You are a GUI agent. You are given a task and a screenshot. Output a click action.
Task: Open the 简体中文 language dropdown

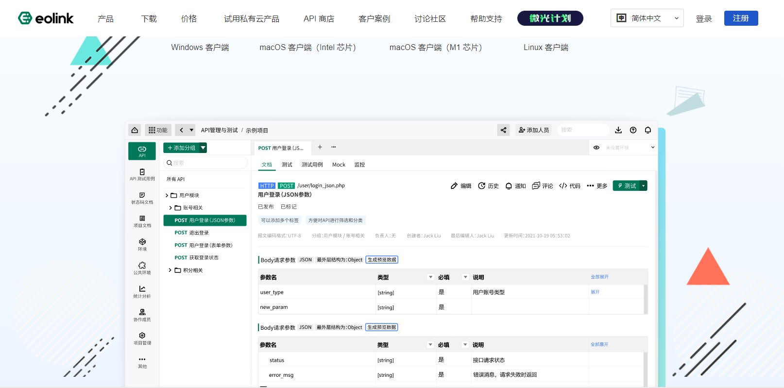tap(647, 18)
